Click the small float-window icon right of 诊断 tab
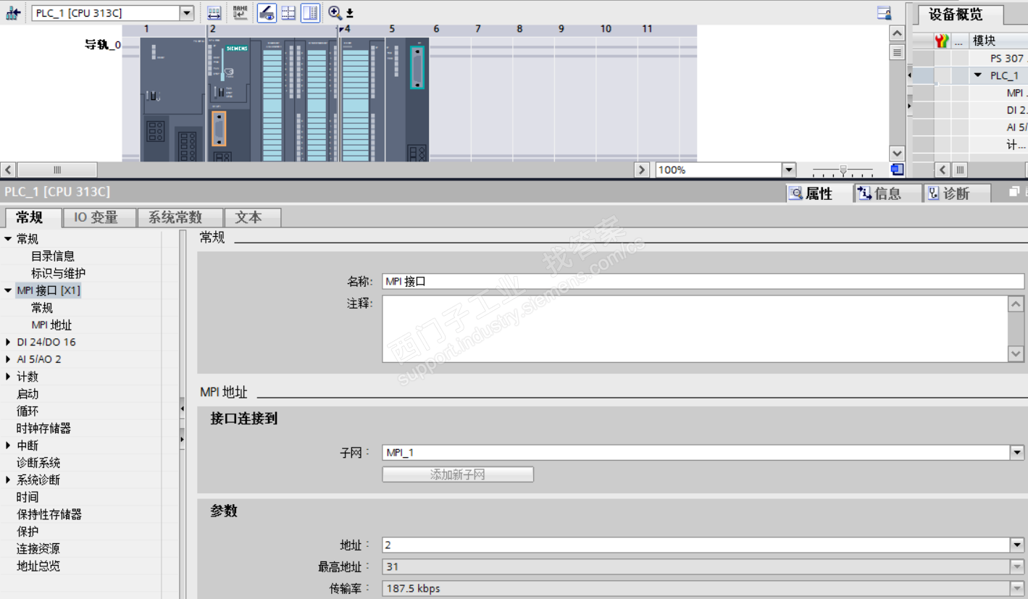Viewport: 1028px width, 599px height. [1014, 193]
